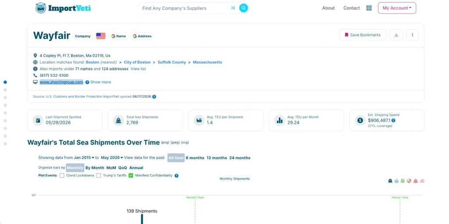Click the location pin icon by address
Image resolution: width=449 pixels, height=224 pixels.
(35, 56)
